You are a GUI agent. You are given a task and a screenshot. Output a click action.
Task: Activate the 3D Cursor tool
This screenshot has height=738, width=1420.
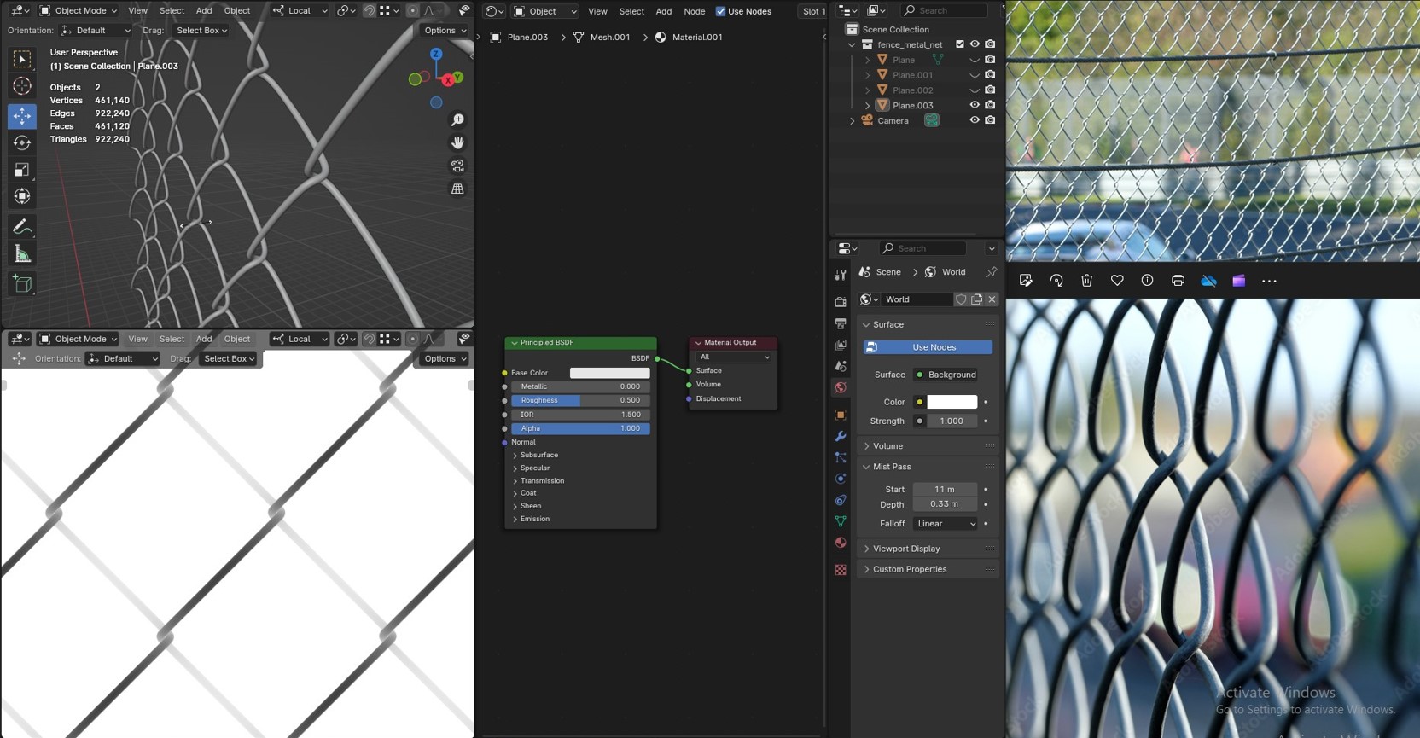coord(22,86)
